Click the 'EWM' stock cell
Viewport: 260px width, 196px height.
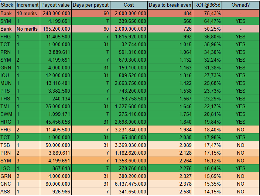(8, 114)
